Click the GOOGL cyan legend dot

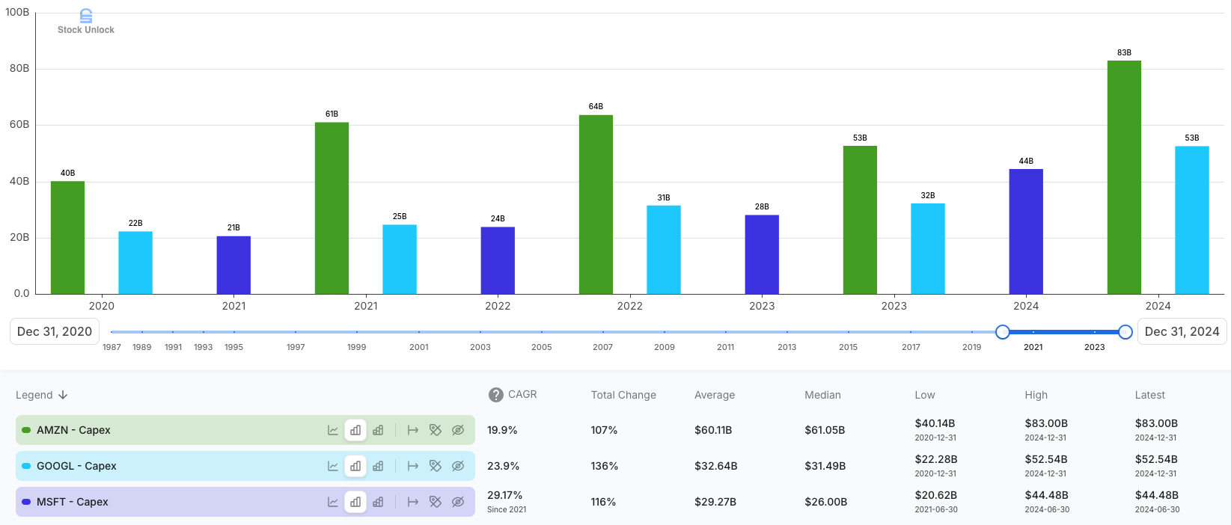pyautogui.click(x=26, y=466)
